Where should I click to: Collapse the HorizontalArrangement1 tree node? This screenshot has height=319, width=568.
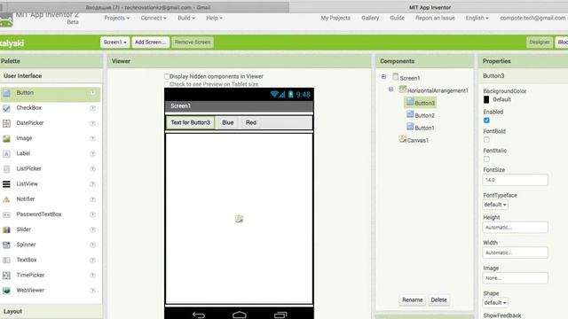pos(390,89)
